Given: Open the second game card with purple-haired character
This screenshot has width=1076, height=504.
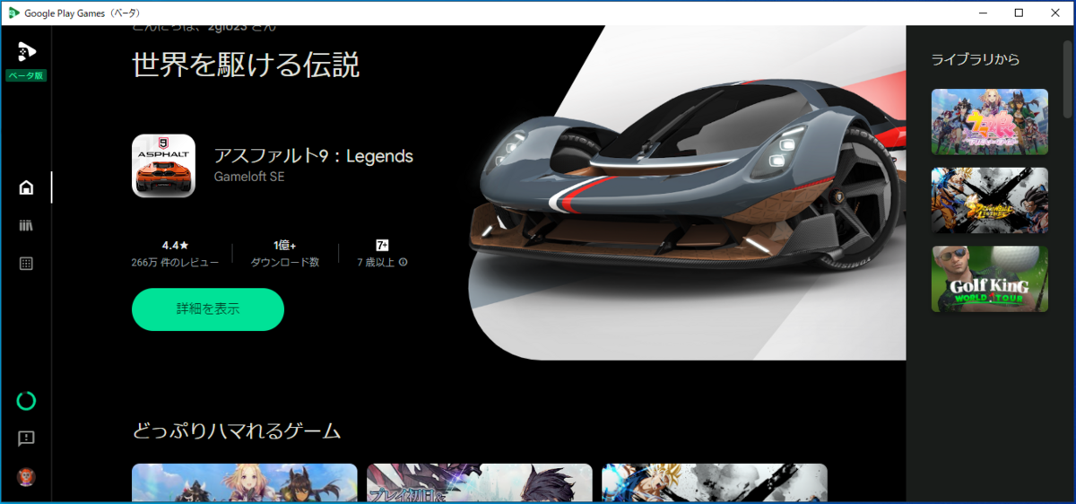Looking at the screenshot, I should click(480, 482).
